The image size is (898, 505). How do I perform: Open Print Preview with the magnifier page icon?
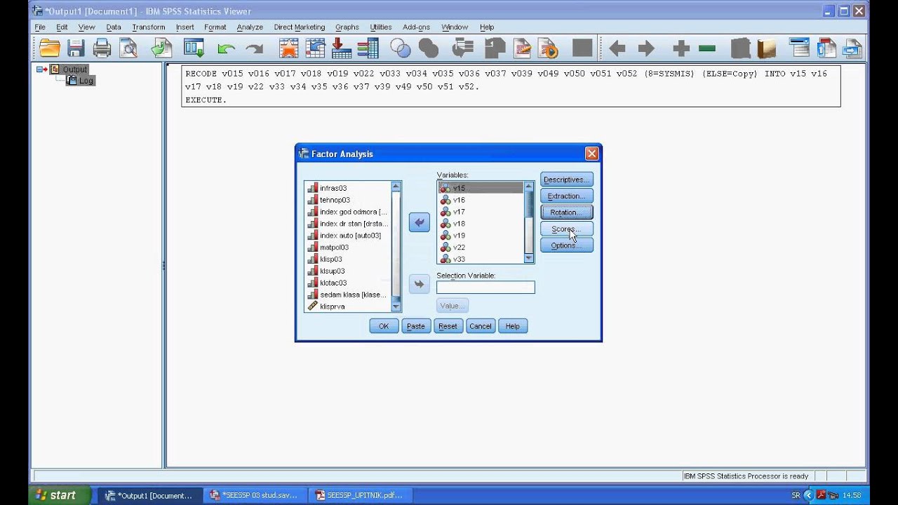[x=128, y=48]
